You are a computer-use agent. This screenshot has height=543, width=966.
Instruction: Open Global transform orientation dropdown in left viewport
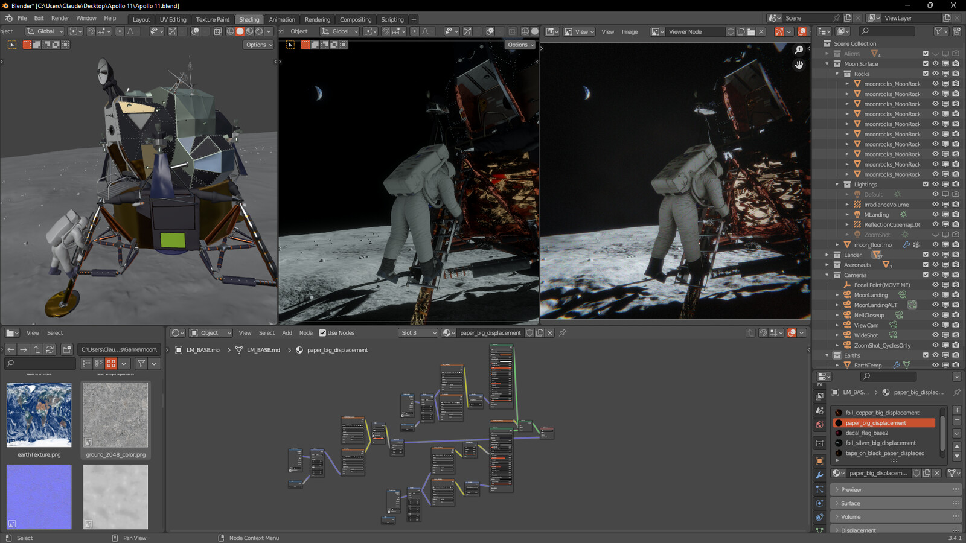(45, 31)
